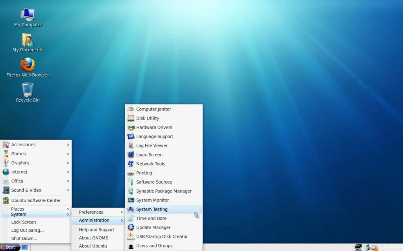Click the Update Manager label

[x=153, y=227]
